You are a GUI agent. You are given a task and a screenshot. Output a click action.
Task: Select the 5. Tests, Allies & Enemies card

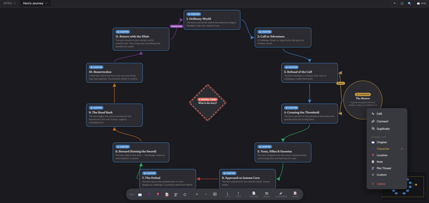(x=283, y=152)
